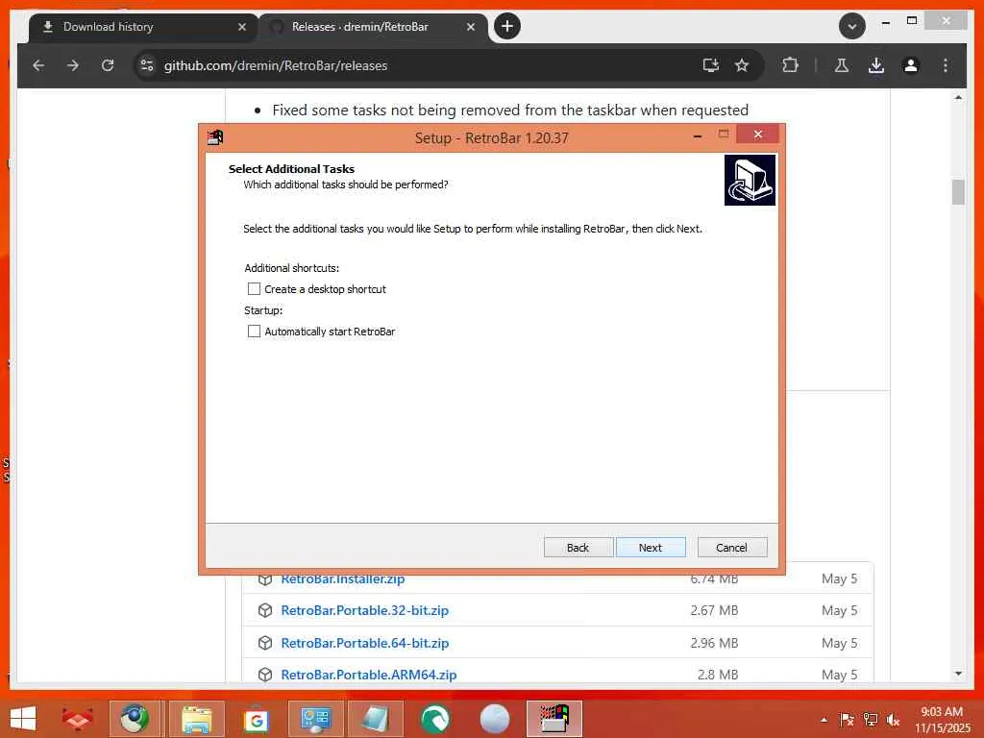Open the Chrome three-dot menu
Screen dimensions: 984x738
[x=946, y=65]
